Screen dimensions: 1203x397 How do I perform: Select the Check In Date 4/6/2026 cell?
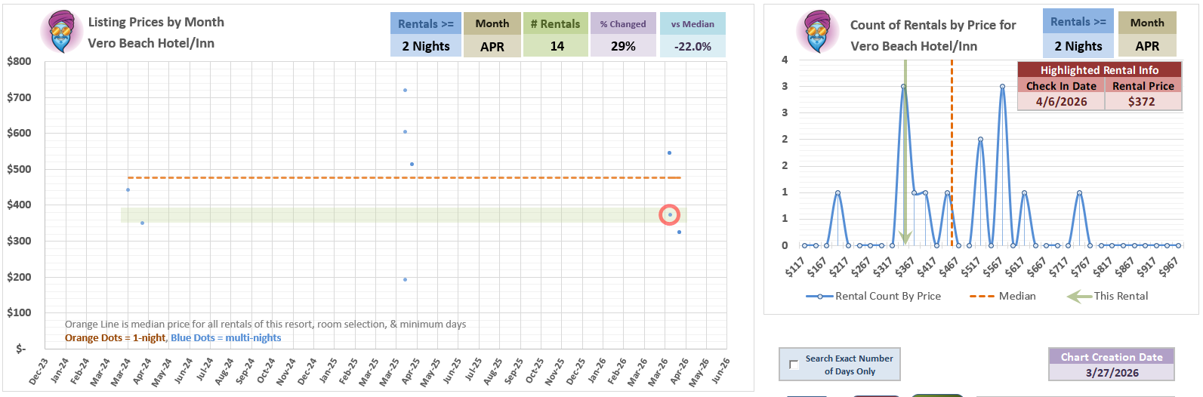point(1061,102)
